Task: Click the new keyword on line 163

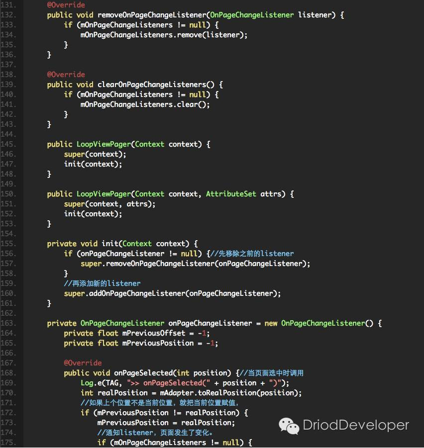Action: click(271, 323)
